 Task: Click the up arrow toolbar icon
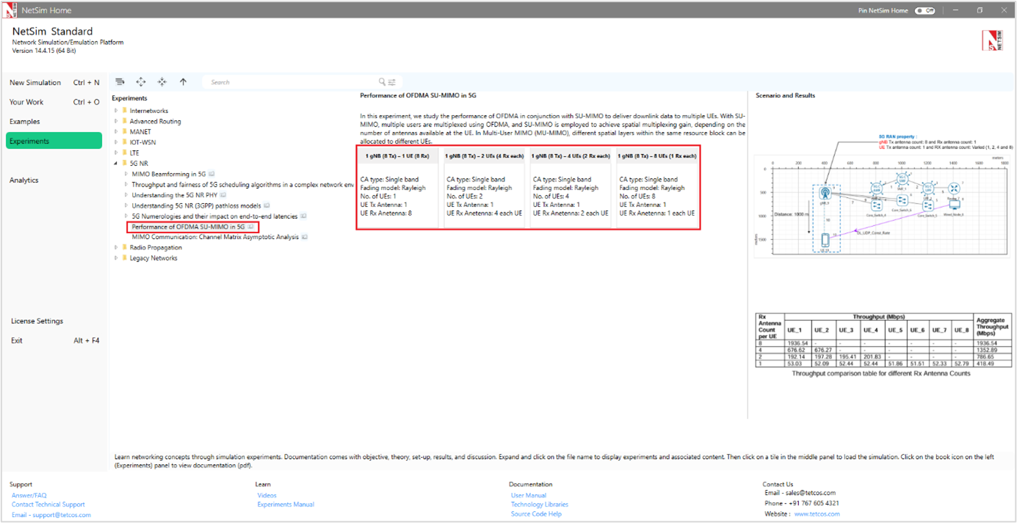pyautogui.click(x=183, y=82)
